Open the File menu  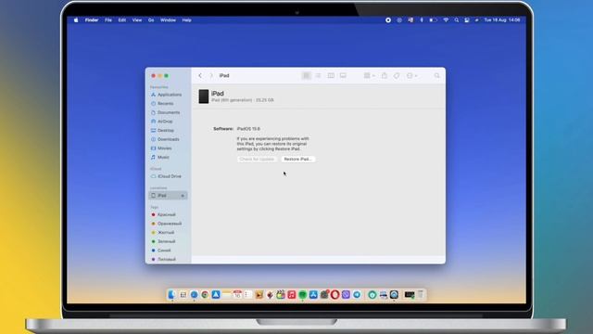pos(108,20)
